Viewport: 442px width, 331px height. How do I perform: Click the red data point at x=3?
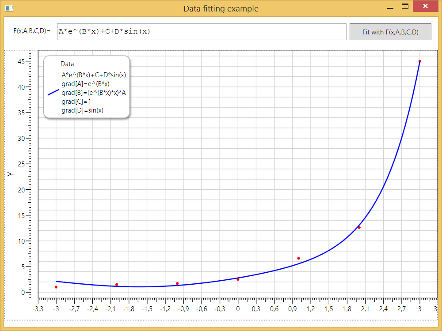(420, 61)
